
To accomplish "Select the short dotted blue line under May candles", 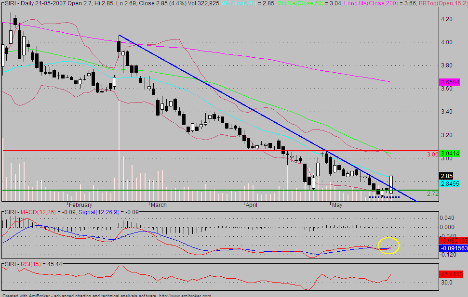I will (385, 197).
